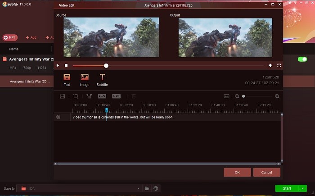
Task: Open the MP4 profile selector
Action: 10,37
